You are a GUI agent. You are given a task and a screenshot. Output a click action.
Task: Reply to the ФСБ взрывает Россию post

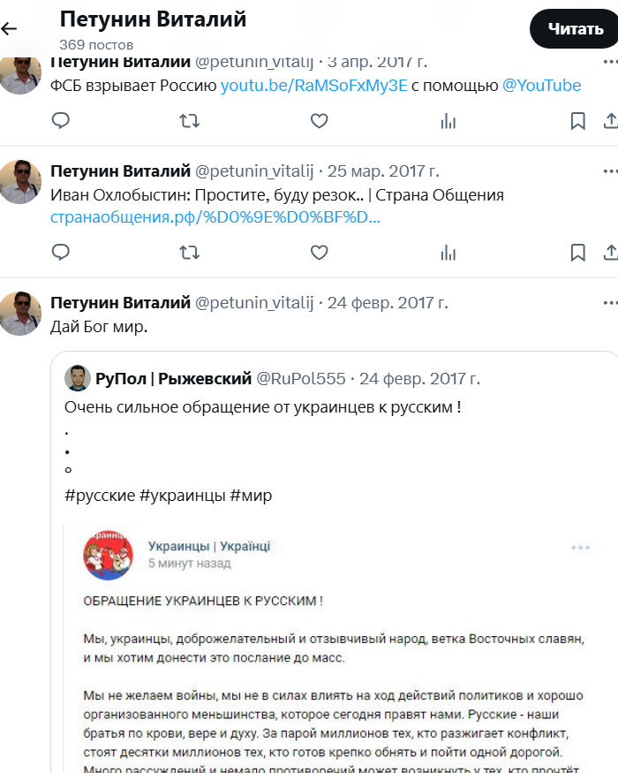61,121
